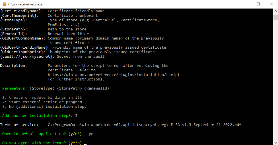Click the scrollbar up arrow
This screenshot has height=145, width=278.
[x=275, y=11]
